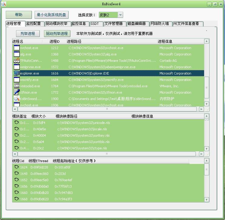Click module list scroll-left arrow
225x220 pixels.
click(x=15, y=154)
